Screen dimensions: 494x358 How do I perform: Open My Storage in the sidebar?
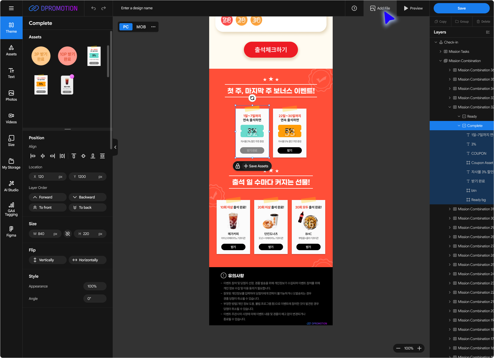(11, 164)
